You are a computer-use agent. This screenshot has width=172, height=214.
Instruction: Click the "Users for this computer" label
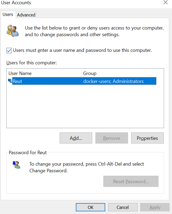[x=32, y=63]
